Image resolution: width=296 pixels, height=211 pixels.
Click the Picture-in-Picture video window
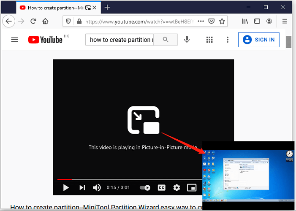click(248, 176)
